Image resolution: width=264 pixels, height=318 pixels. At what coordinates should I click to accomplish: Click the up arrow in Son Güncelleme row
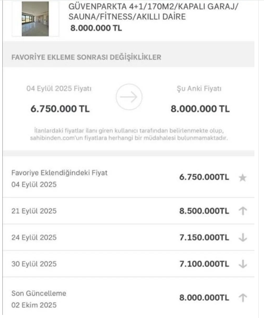pos(243,298)
